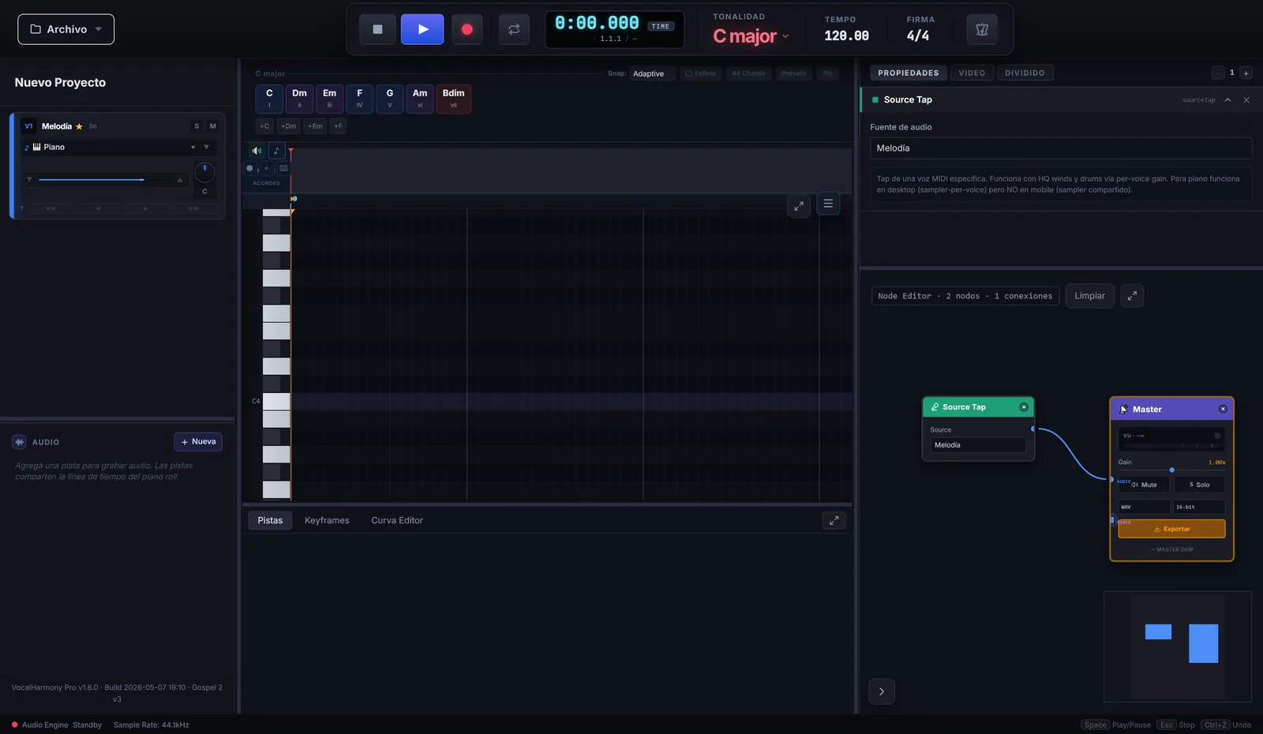1263x734 pixels.
Task: Toggle loop mode in the transport bar
Action: (x=514, y=29)
